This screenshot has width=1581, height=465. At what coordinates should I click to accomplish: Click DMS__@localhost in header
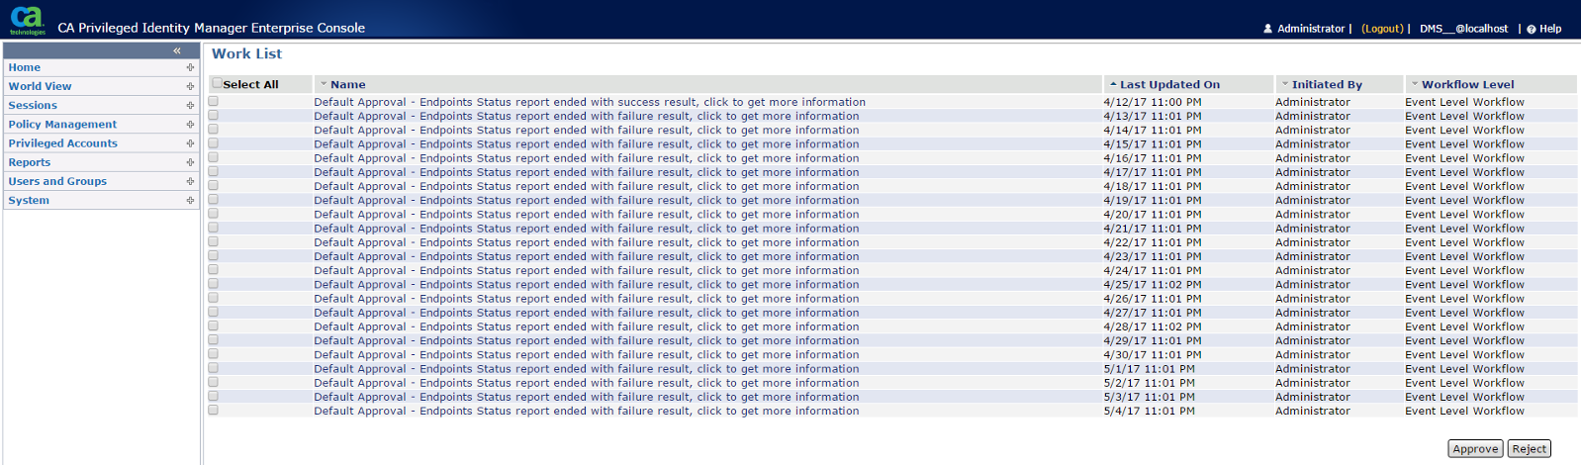1463,29
